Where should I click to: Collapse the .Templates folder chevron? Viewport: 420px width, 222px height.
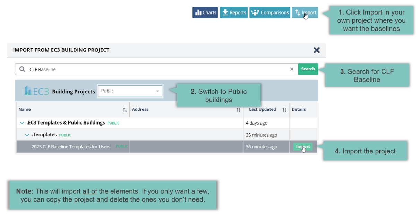(27, 135)
